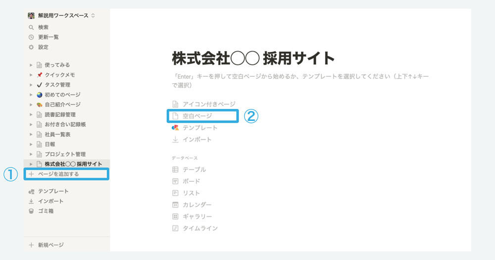
Task: Open settings via the 設定 gear icon
Action: tap(31, 47)
